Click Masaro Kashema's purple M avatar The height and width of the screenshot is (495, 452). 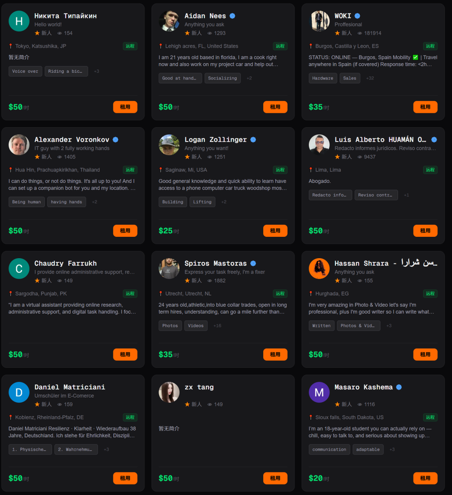(319, 392)
